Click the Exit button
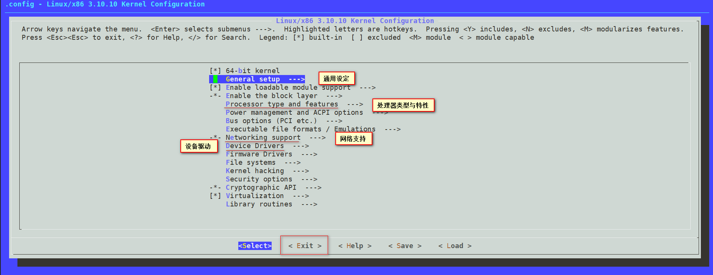 click(305, 246)
